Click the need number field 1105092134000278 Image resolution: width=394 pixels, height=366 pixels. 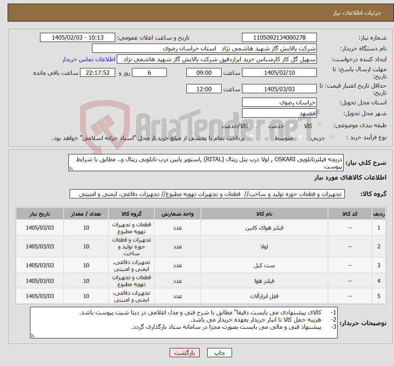279,38
